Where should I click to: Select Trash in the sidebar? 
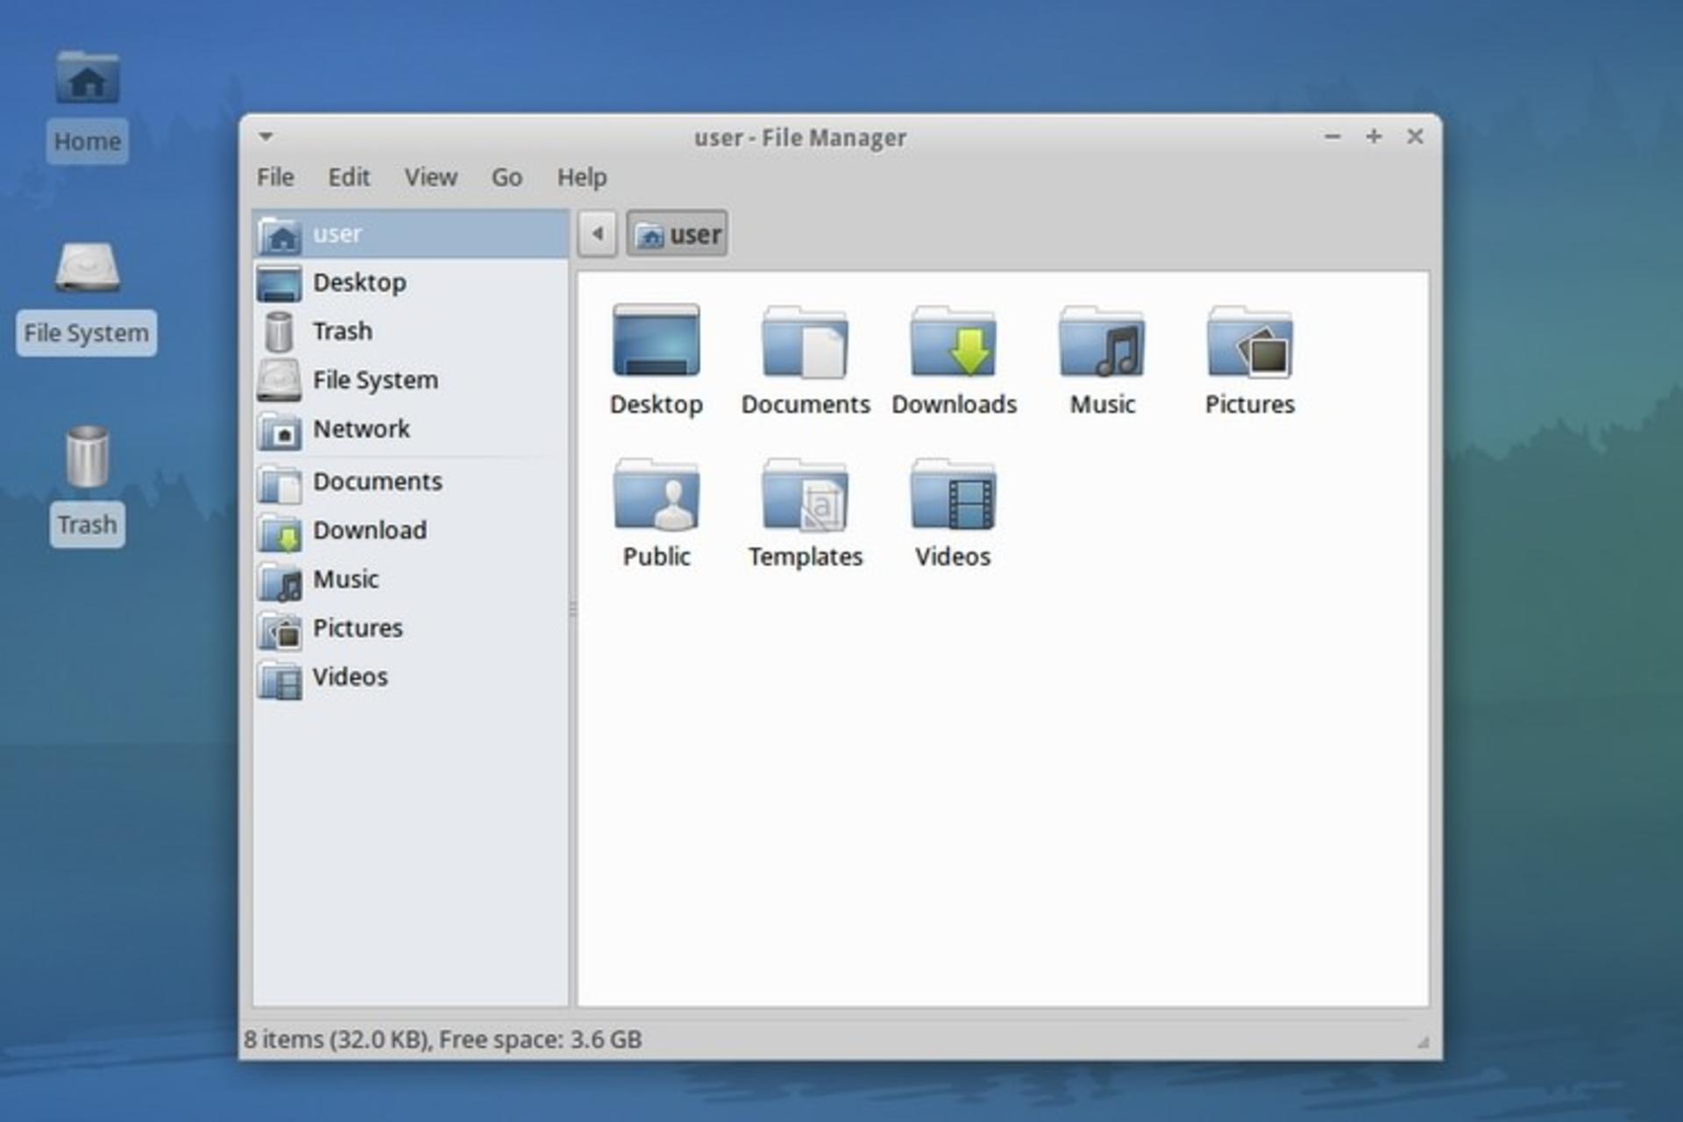tap(410, 331)
